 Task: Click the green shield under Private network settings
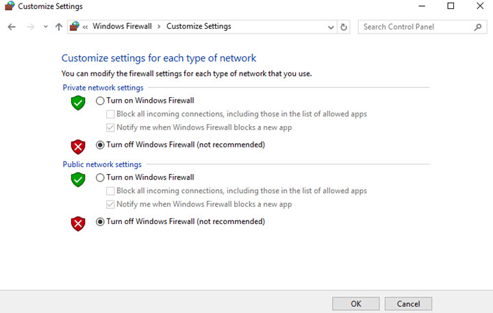[78, 102]
